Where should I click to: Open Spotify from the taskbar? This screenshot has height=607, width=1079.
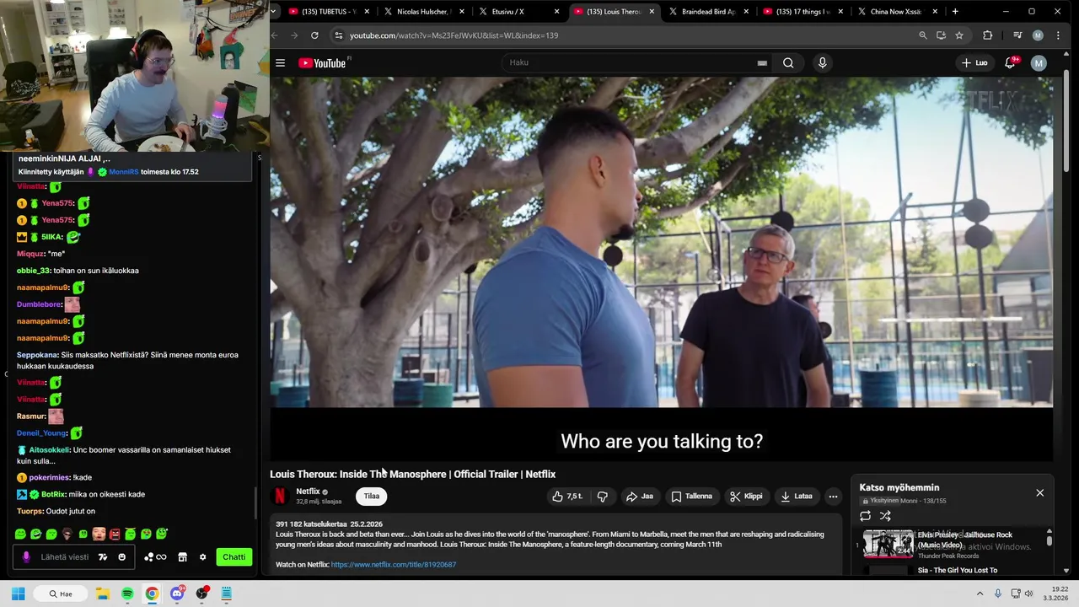coord(127,594)
